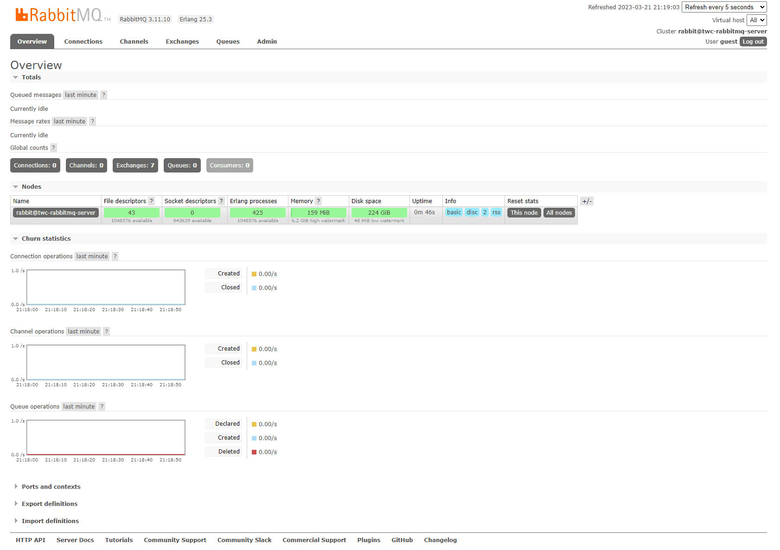Open the Commercial Support link
Viewport: 780px width, 550px height.
[314, 540]
